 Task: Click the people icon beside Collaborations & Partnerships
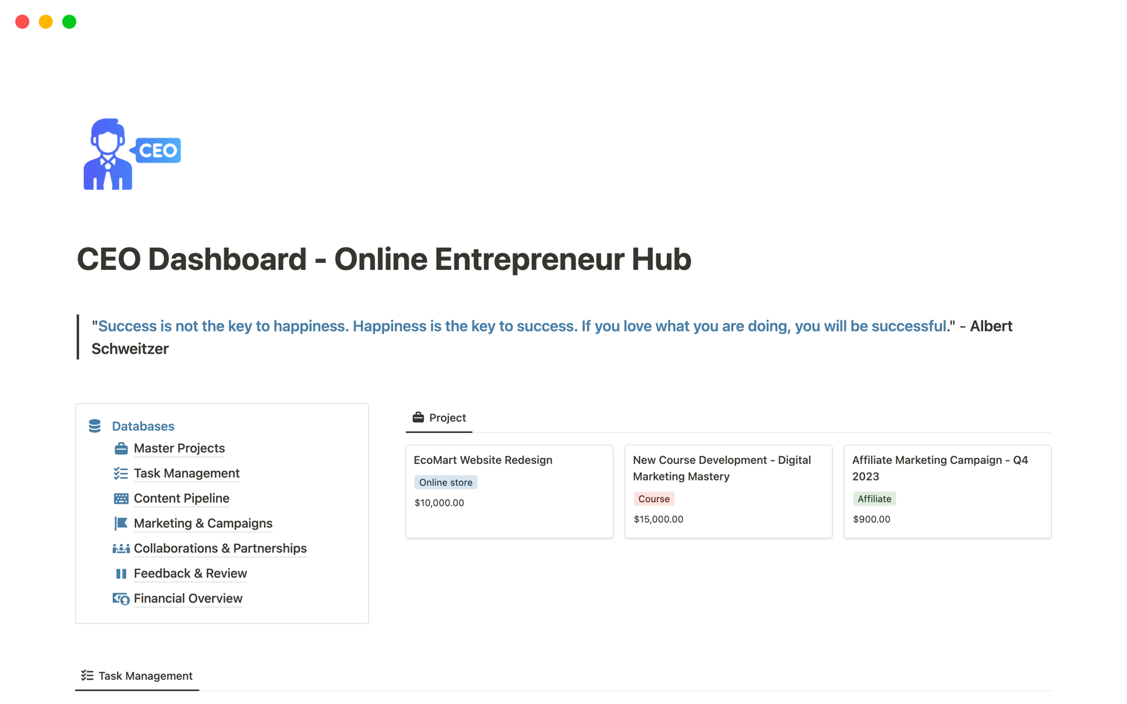[x=121, y=548]
